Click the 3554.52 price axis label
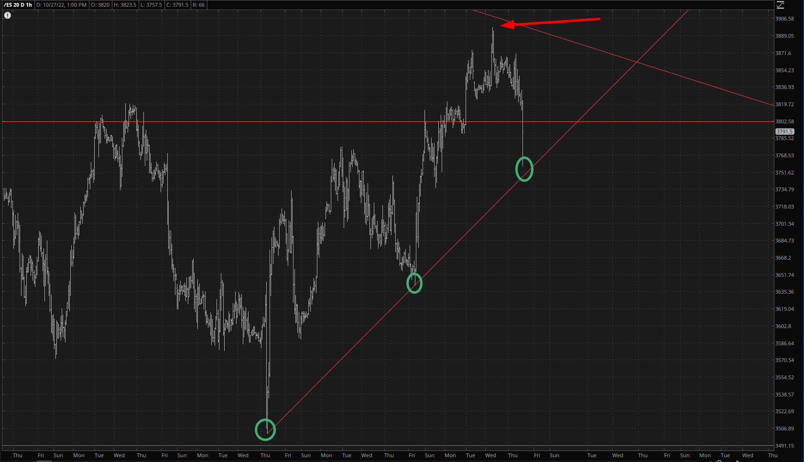804x462 pixels. [x=784, y=377]
